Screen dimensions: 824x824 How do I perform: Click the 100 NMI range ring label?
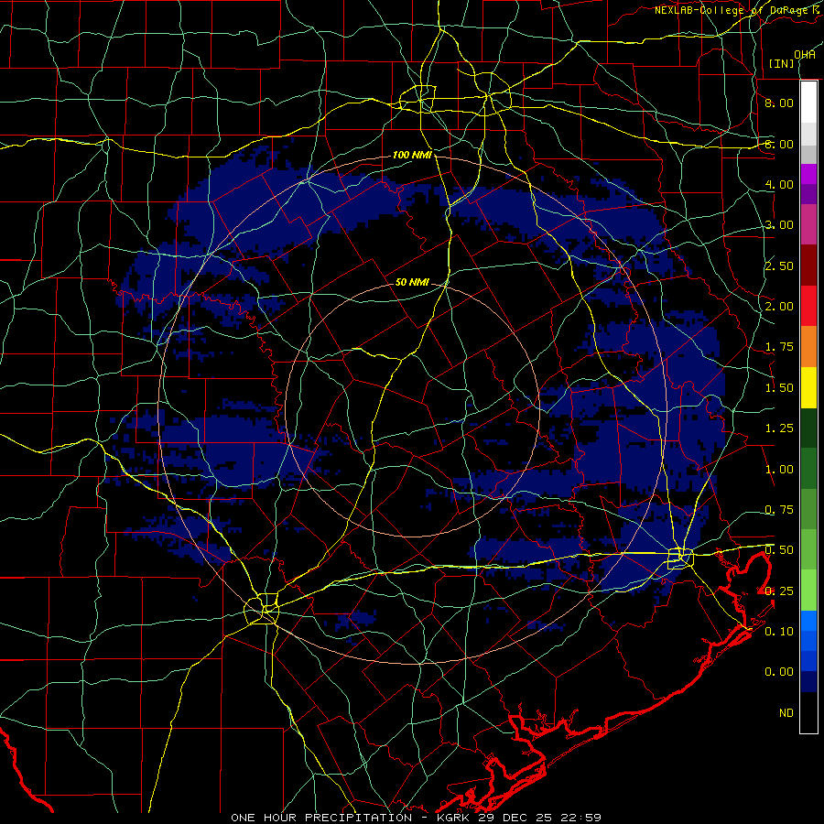tap(413, 155)
